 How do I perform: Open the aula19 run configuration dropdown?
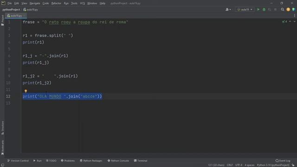point(245,9)
